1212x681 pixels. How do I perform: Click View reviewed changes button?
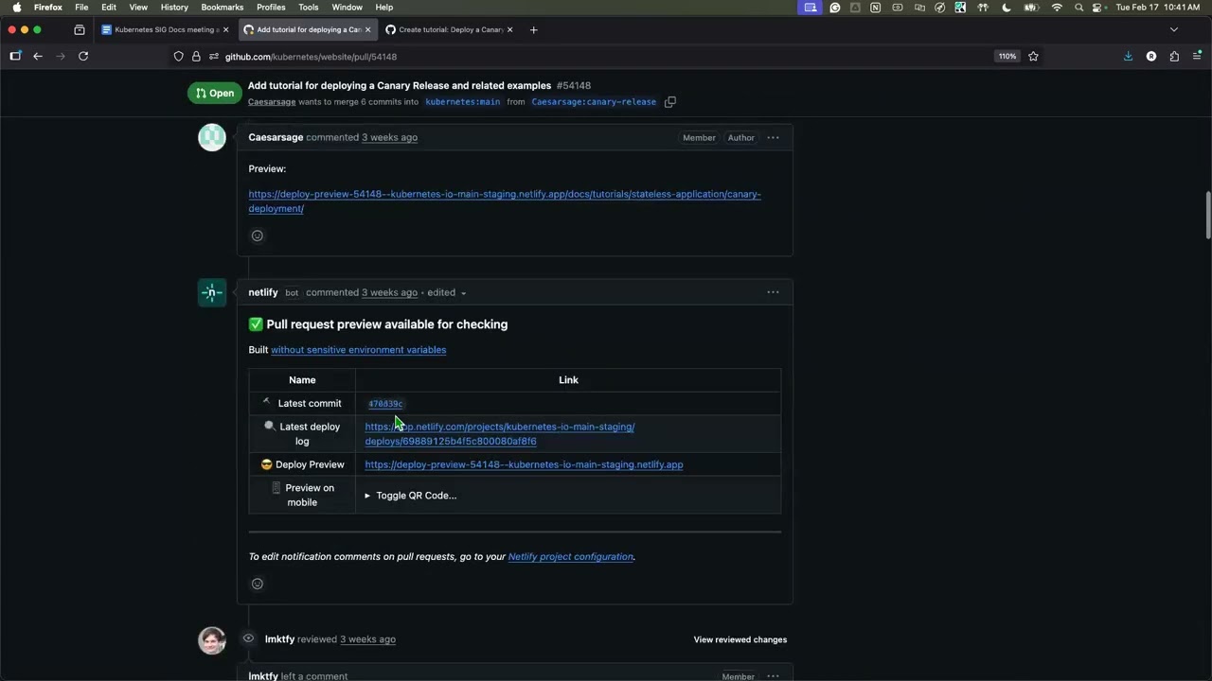740,639
